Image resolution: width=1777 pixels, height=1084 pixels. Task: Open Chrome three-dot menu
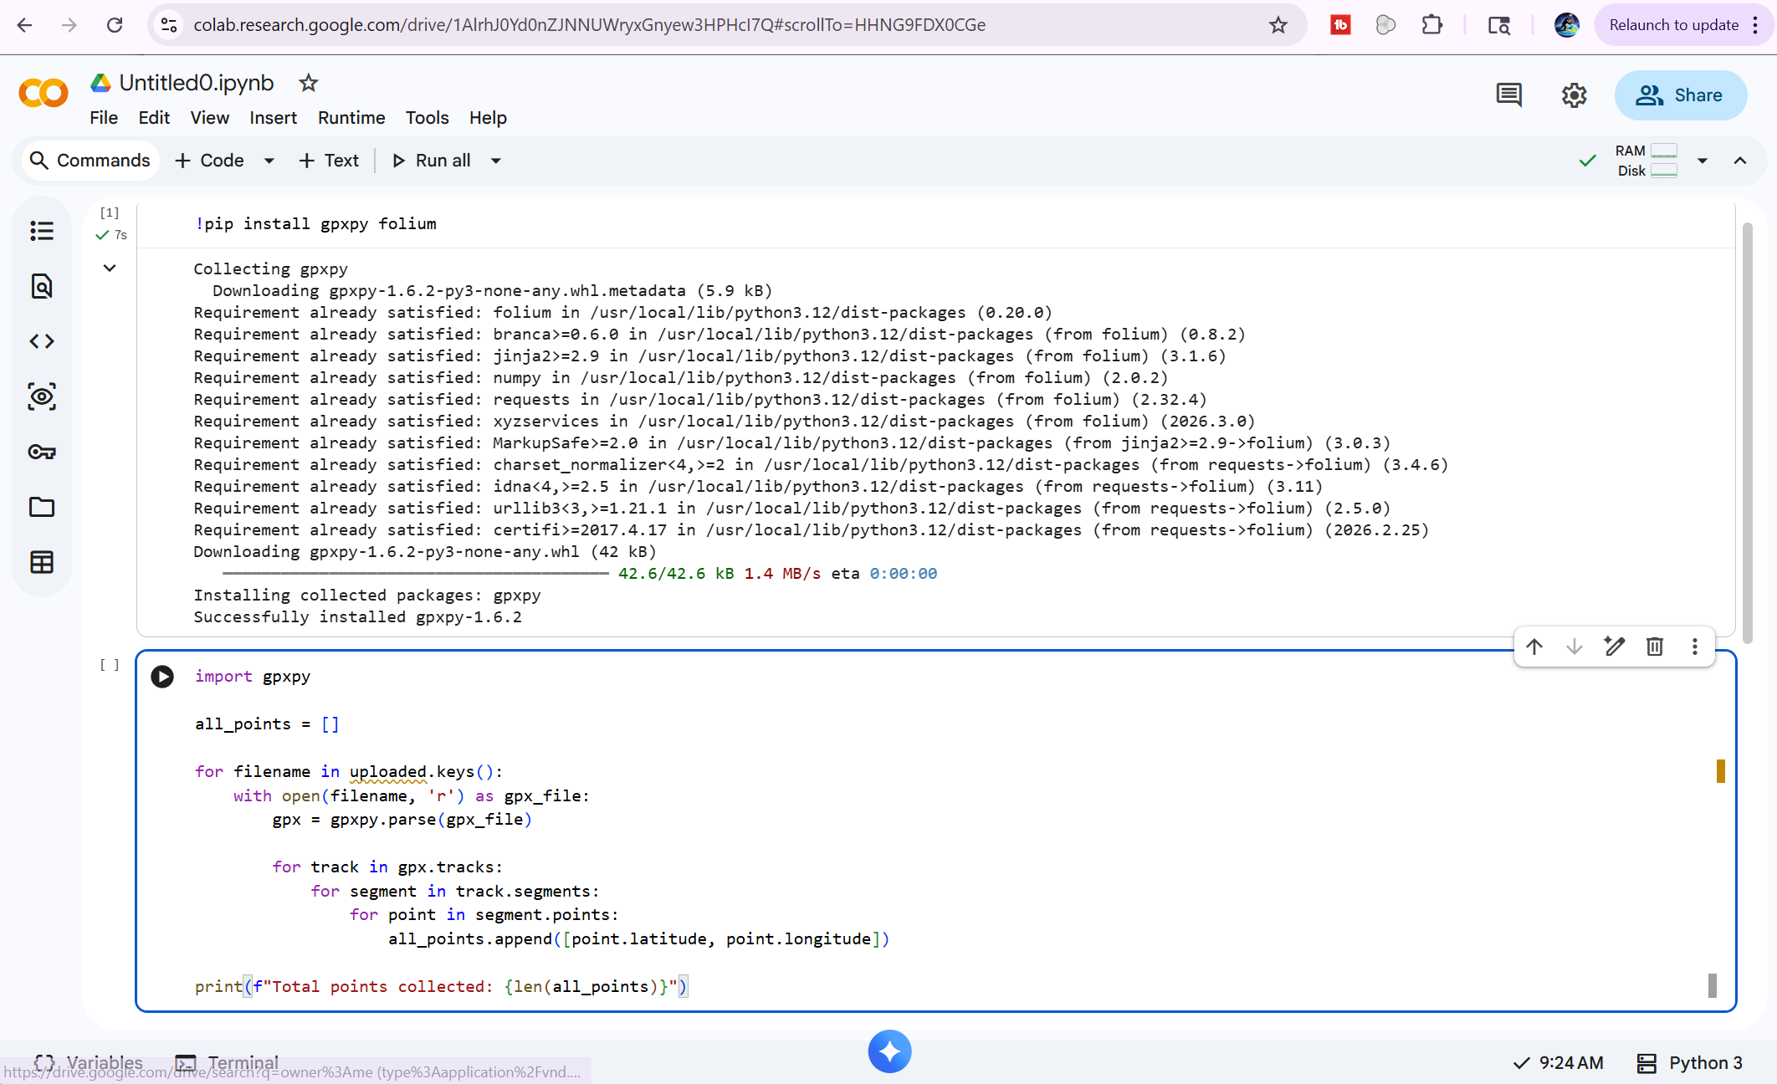pyautogui.click(x=1756, y=25)
